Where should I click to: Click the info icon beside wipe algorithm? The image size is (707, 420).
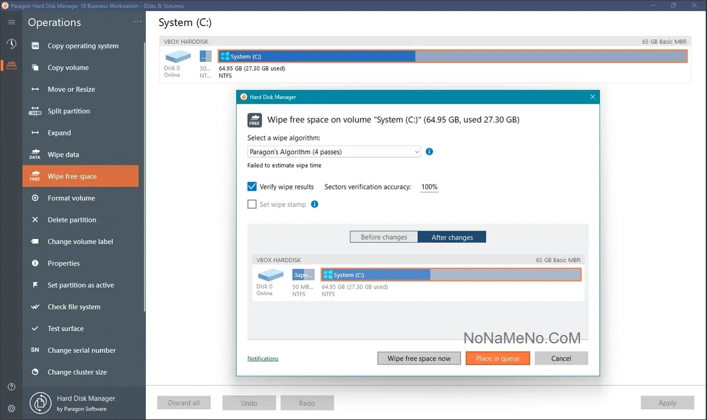(429, 152)
